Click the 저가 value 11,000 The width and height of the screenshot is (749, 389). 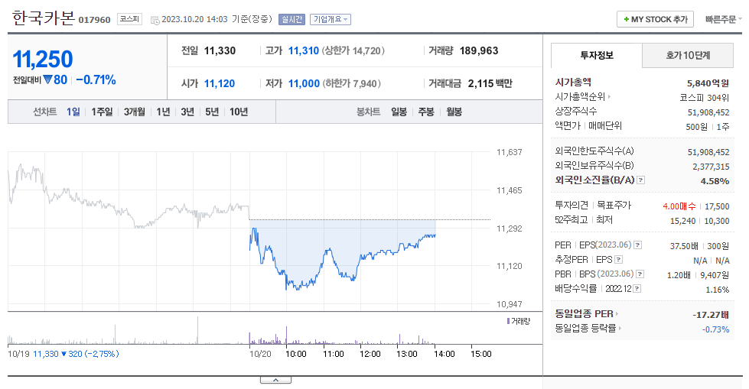click(x=304, y=83)
